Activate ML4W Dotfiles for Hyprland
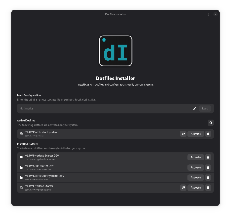231x218 pixels. pyautogui.click(x=195, y=134)
